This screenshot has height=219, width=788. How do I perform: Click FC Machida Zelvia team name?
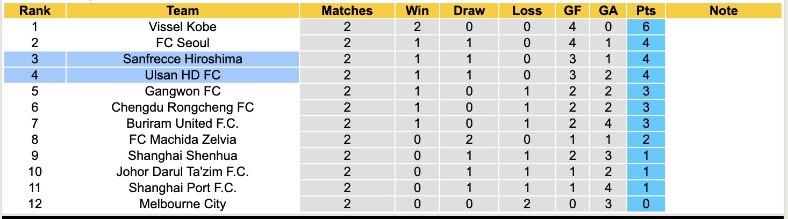click(183, 140)
